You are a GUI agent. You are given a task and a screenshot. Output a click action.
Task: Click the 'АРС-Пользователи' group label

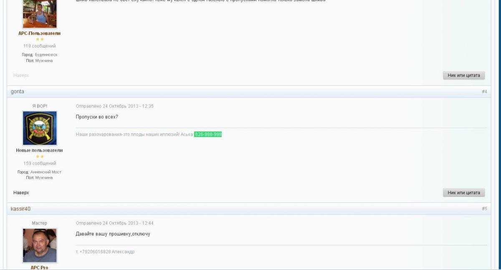click(40, 33)
